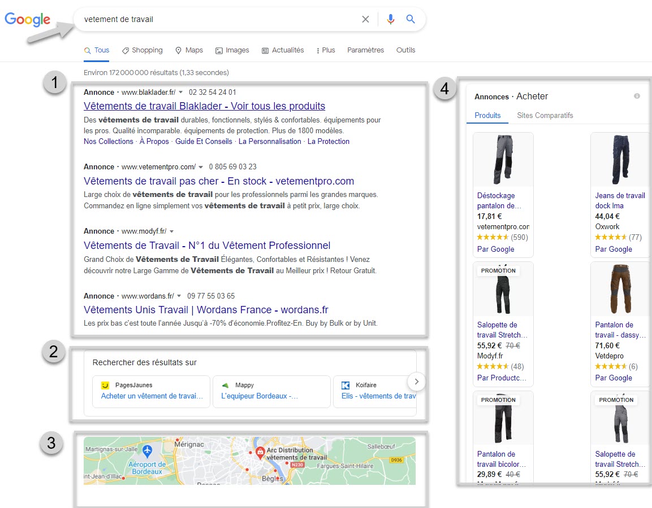Open the 'Pantalon de travail bicolor' image
The image size is (652, 508).
click(503, 419)
